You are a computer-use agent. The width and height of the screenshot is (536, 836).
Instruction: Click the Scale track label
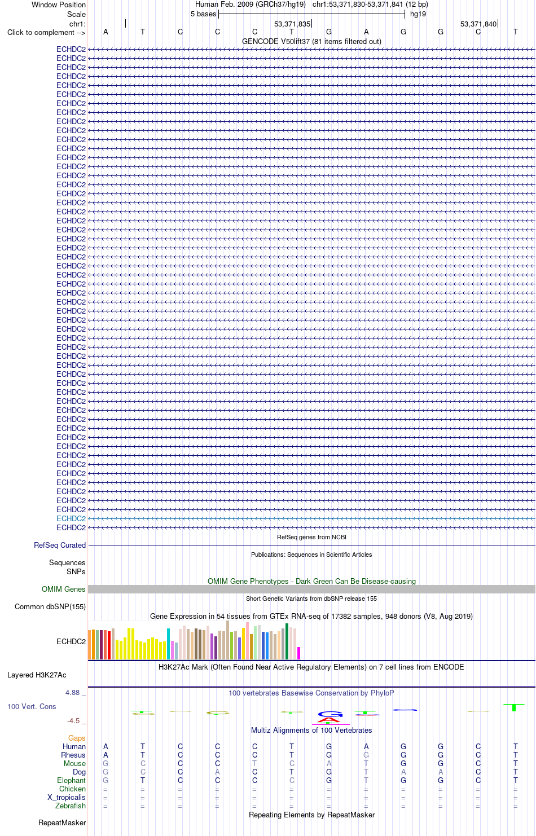[x=76, y=14]
